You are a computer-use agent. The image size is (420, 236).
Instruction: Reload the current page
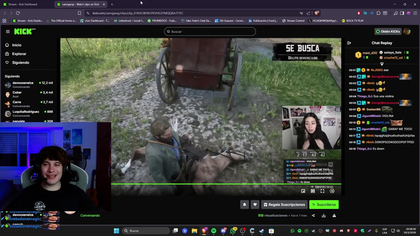18,13
